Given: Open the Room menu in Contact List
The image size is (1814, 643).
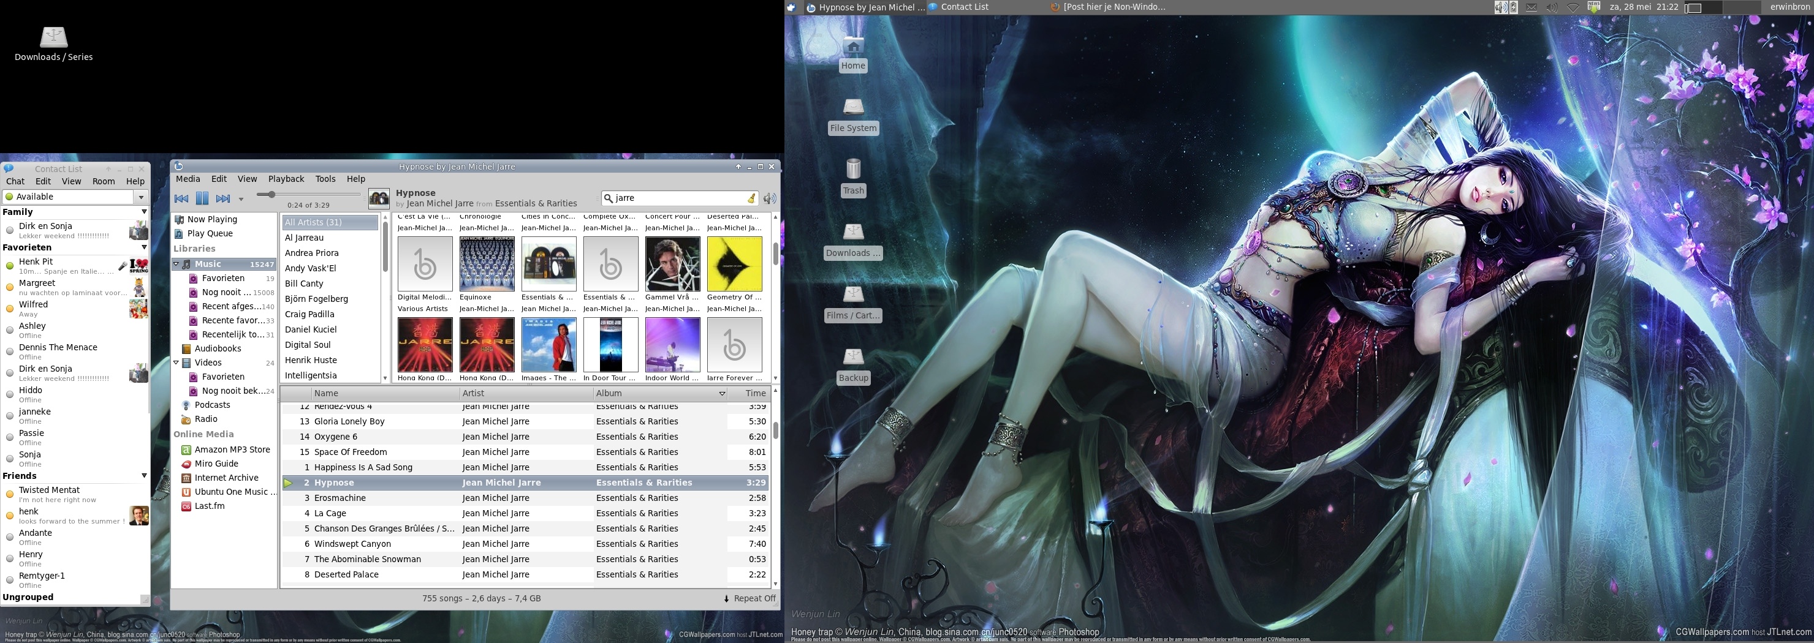Looking at the screenshot, I should 104,181.
